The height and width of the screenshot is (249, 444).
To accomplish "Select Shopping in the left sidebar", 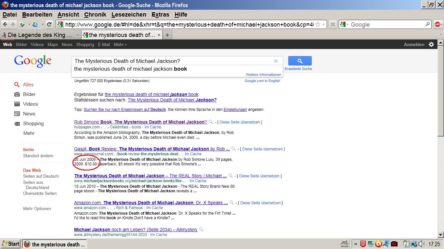I will (x=33, y=124).
